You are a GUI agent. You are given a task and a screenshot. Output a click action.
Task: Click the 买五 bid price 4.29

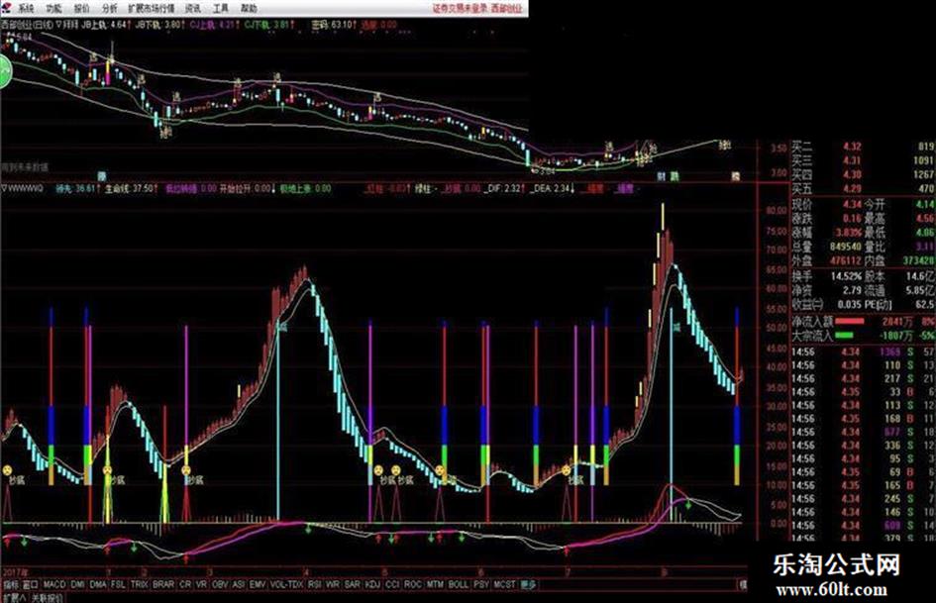click(x=852, y=189)
